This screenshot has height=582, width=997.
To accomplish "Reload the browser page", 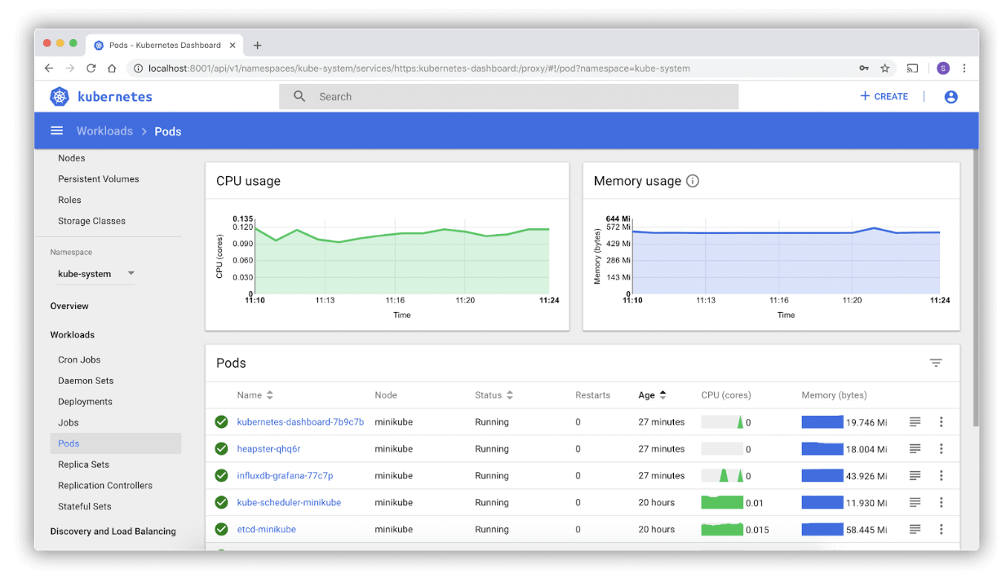I will pos(91,68).
